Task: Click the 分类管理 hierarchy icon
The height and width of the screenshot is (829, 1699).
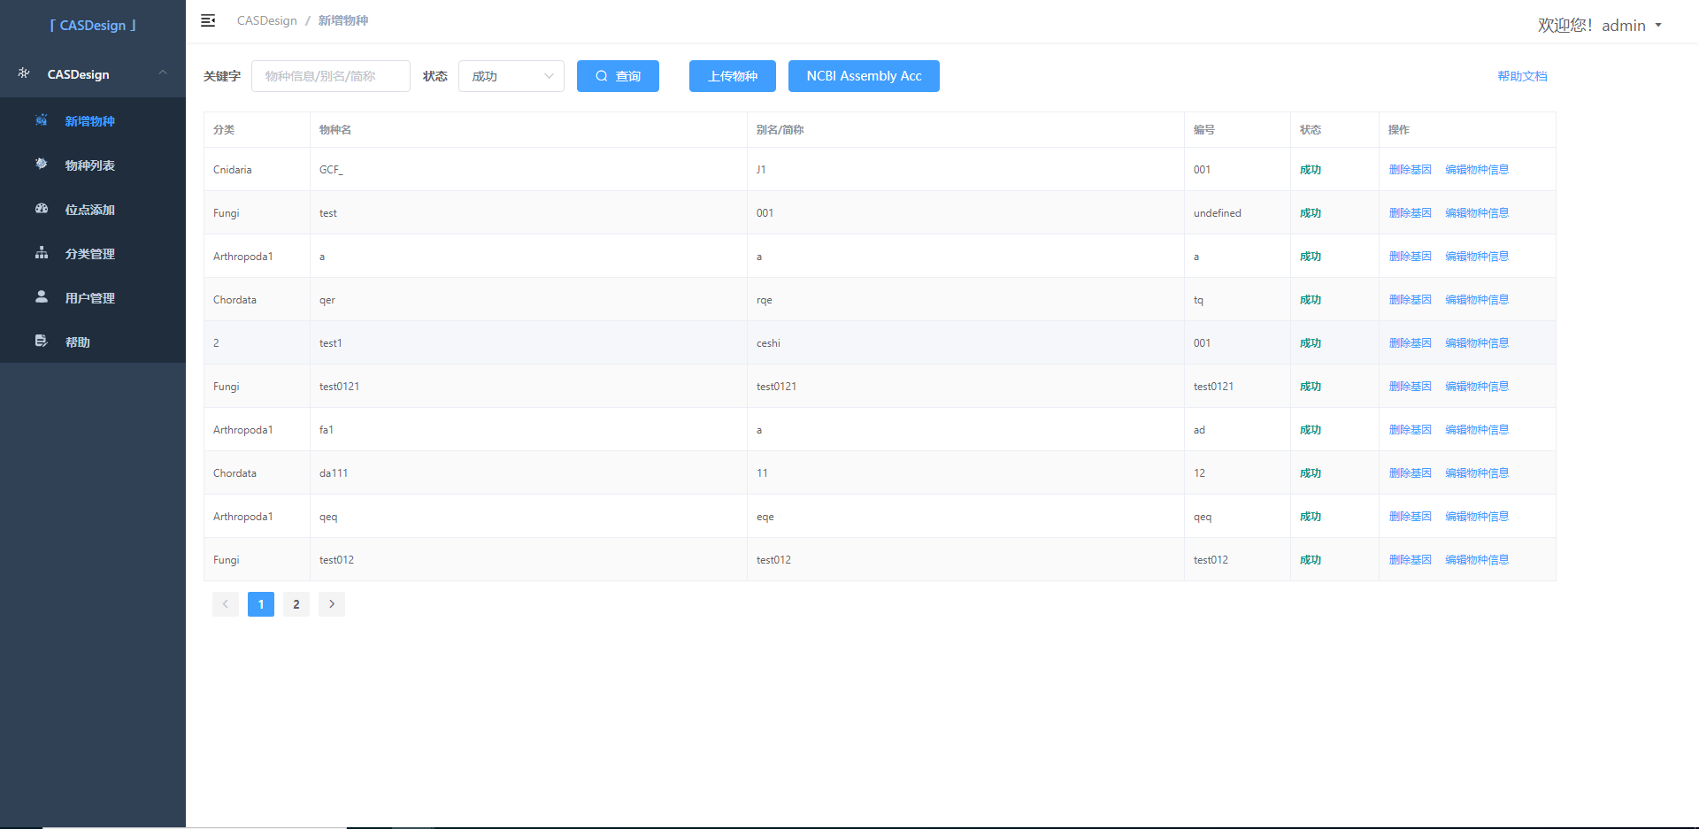Action: tap(42, 253)
